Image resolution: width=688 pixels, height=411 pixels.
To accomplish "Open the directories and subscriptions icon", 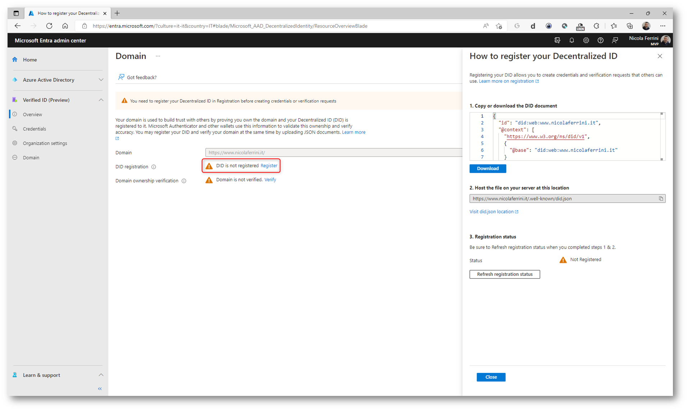I will [x=557, y=40].
